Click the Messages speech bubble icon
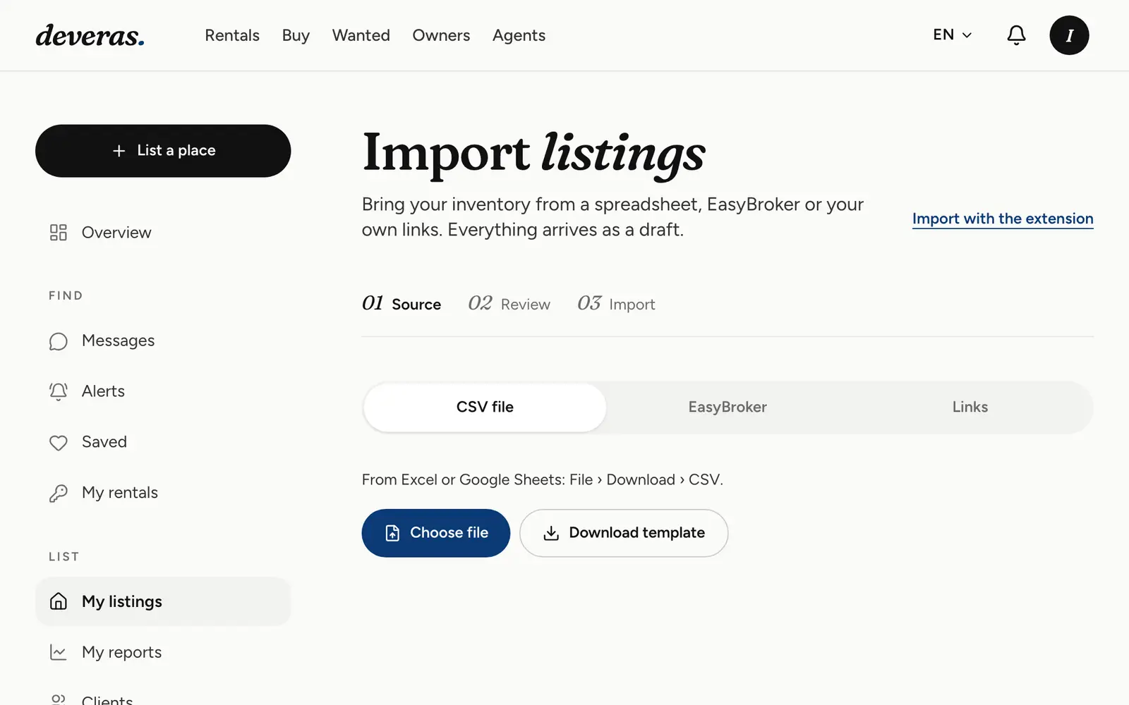 click(x=59, y=341)
